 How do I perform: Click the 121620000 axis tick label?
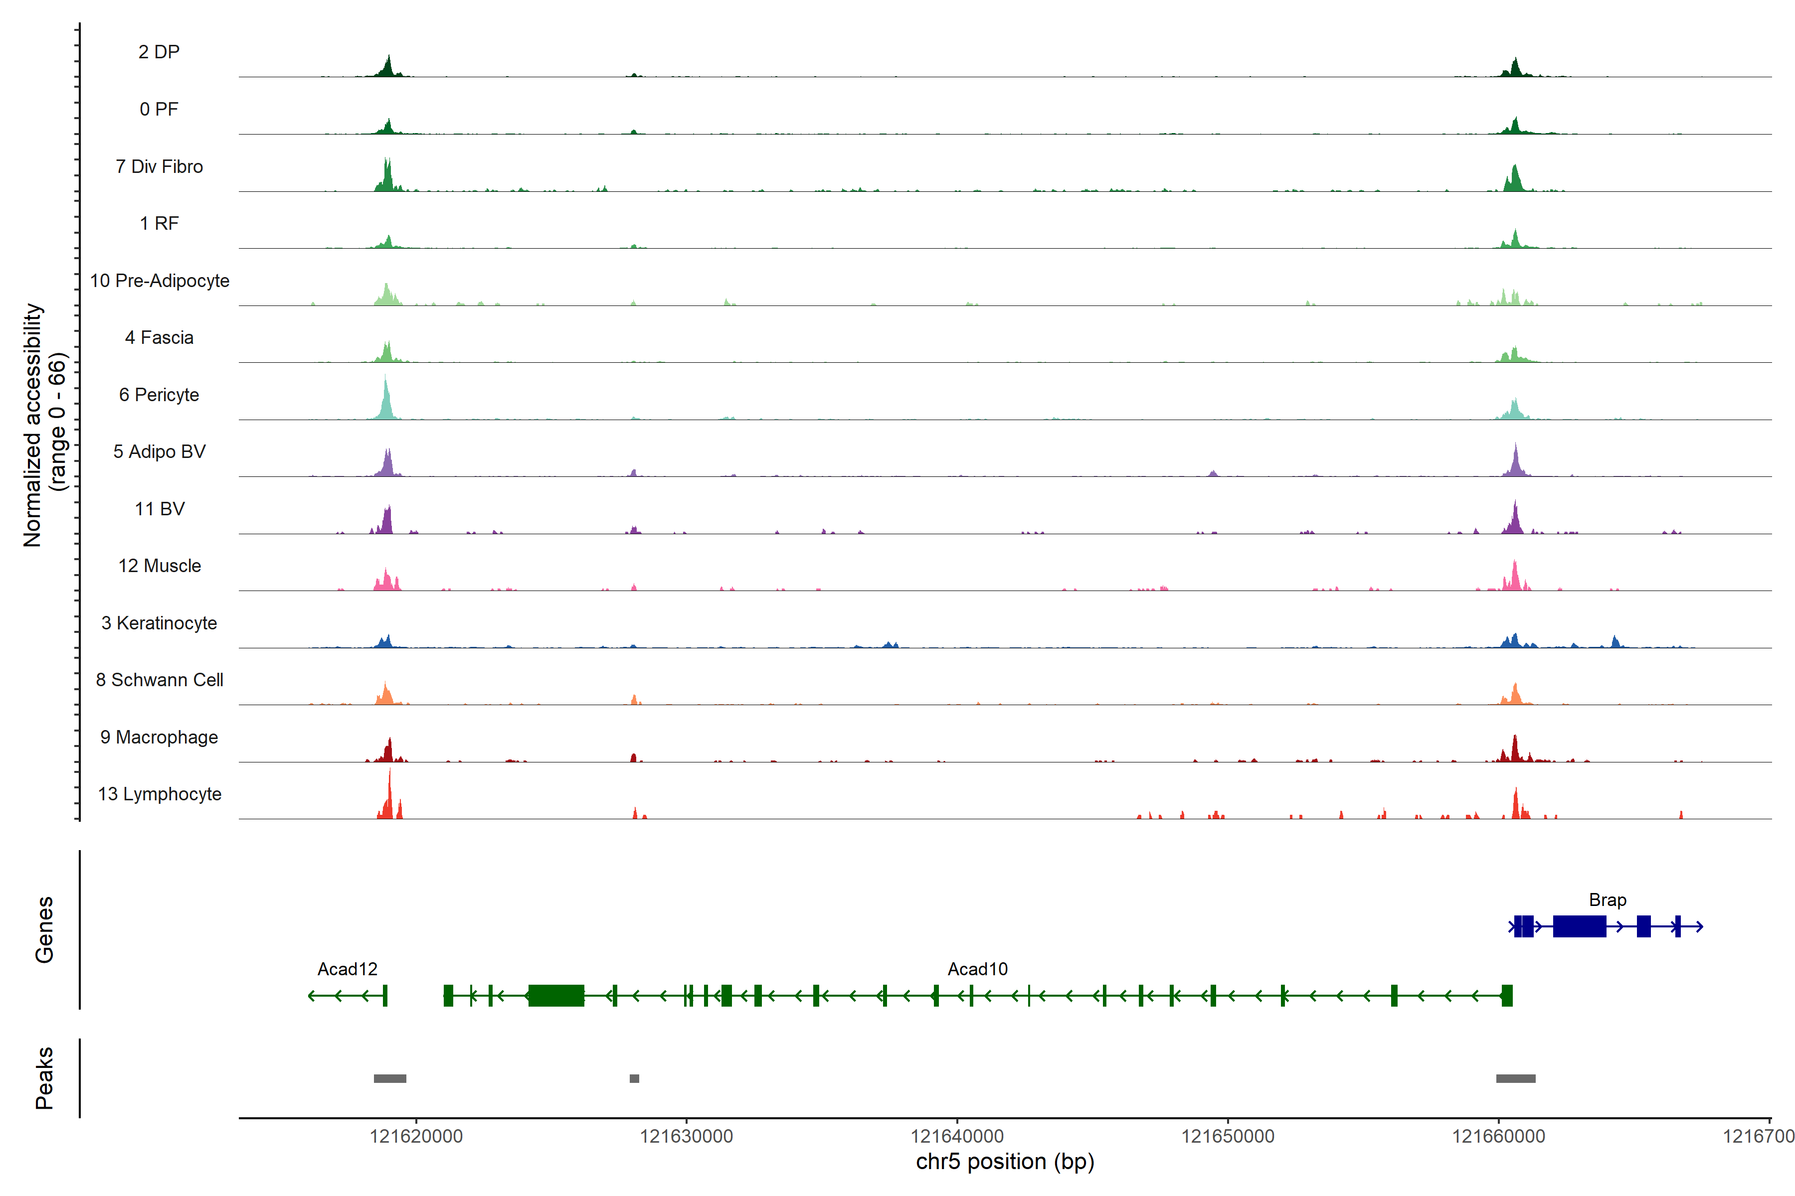[416, 1137]
